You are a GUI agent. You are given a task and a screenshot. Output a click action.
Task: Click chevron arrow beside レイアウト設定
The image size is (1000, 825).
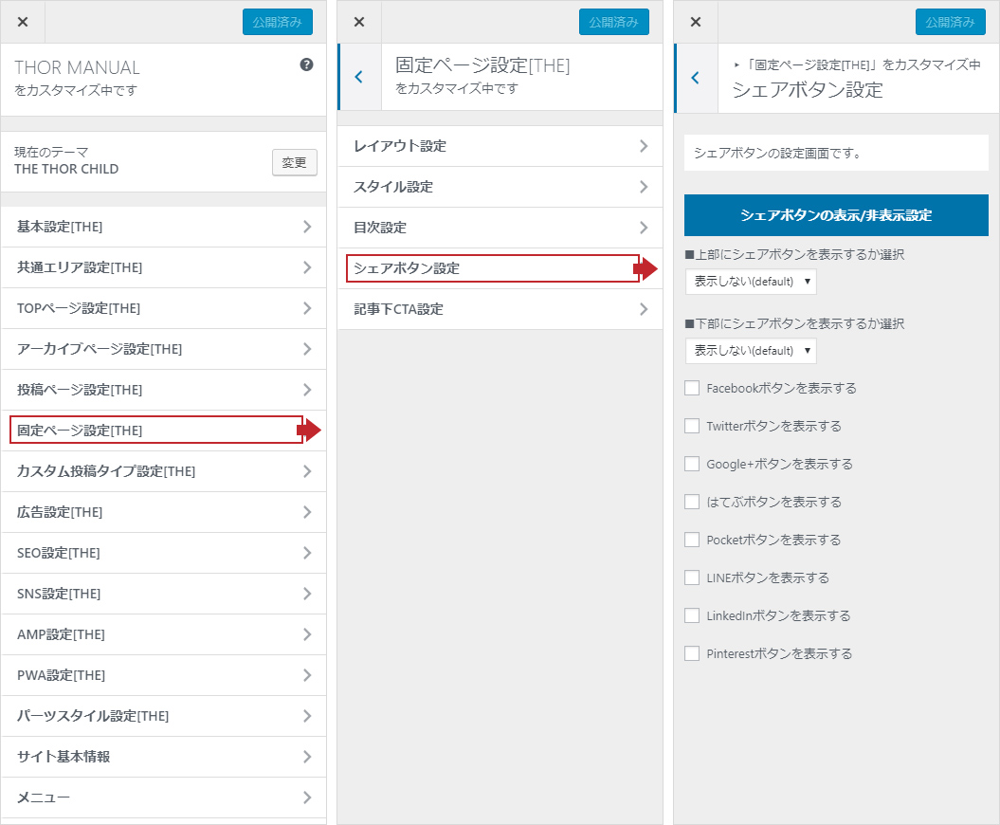pyautogui.click(x=644, y=146)
